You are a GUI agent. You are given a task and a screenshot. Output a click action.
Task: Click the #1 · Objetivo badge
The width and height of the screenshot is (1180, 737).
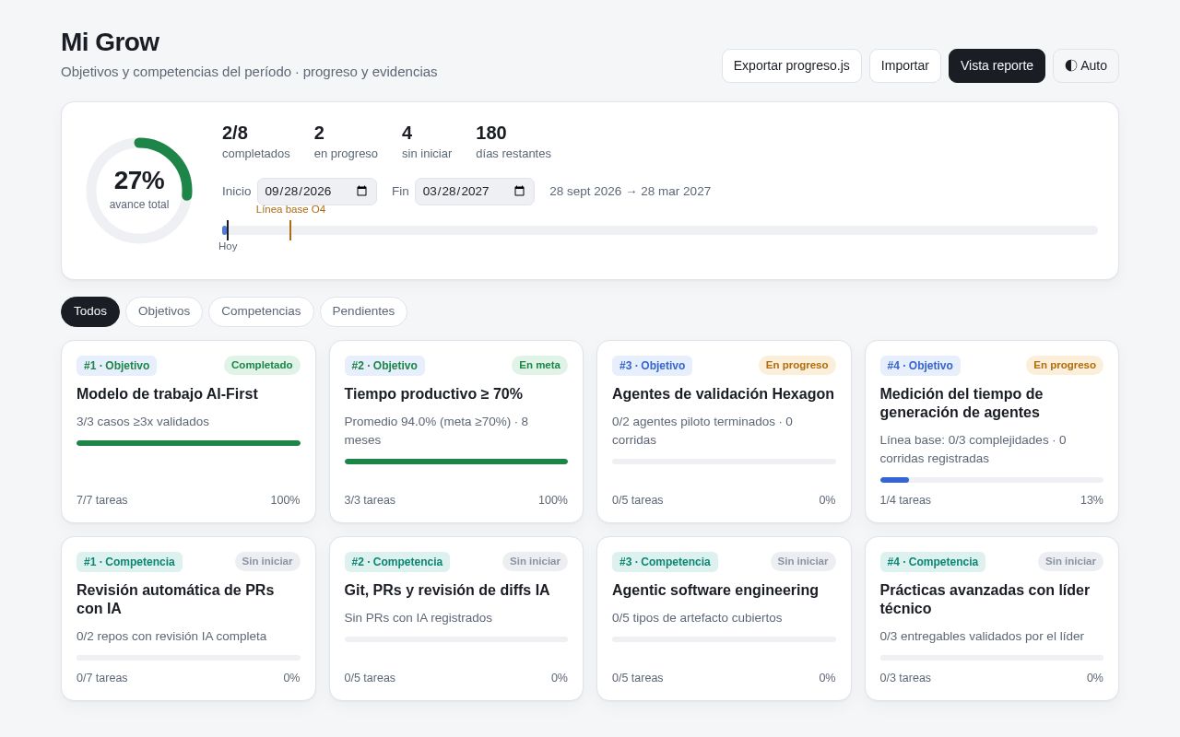(x=116, y=366)
